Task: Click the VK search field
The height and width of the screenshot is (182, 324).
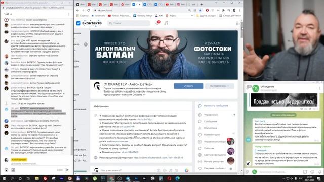Action: (129, 23)
